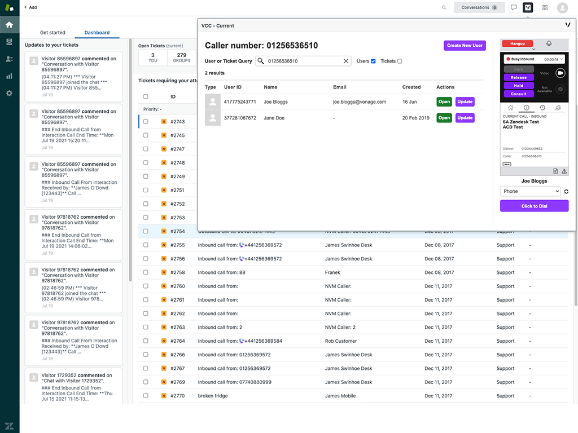Open Admin settings gear in sidebar
The width and height of the screenshot is (578, 433).
click(x=9, y=93)
